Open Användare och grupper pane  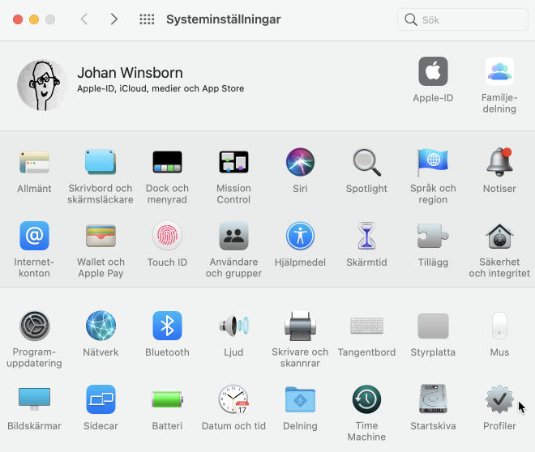click(x=233, y=236)
